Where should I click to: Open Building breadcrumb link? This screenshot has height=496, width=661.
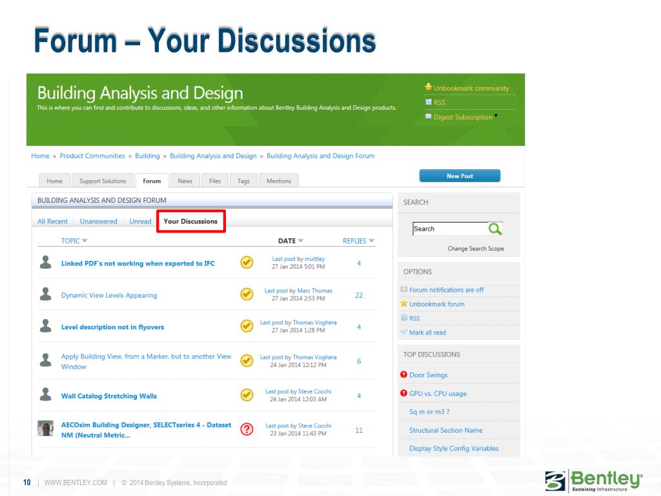pos(147,156)
